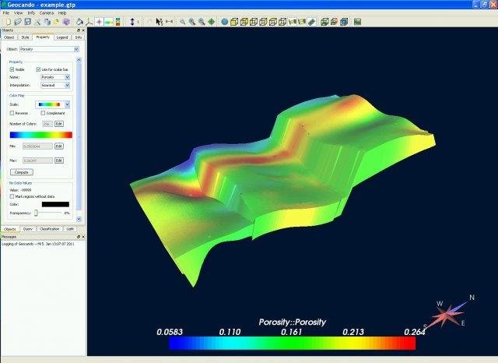Click the Open file icon in toolbar
Image resolution: width=498 pixels, height=363 pixels.
point(18,22)
